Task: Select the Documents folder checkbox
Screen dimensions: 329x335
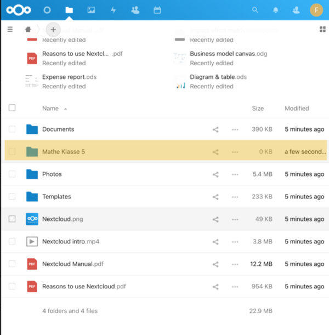Action: 12,129
